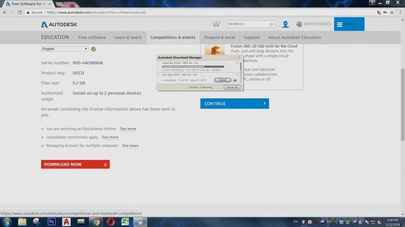Image resolution: width=405 pixels, height=227 pixels.
Task: Click the EDUCATION section heading
Action: coord(55,37)
